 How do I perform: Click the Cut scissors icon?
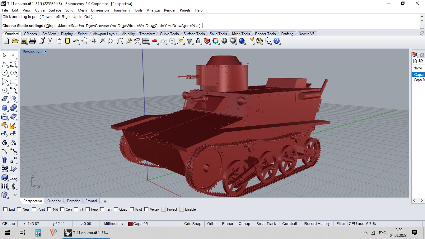pyautogui.click(x=50, y=41)
